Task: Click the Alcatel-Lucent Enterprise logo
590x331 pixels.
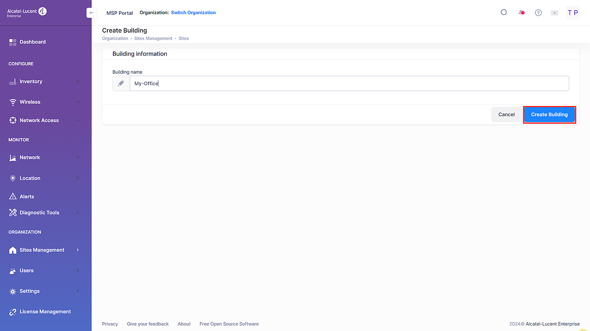Action: coord(27,12)
